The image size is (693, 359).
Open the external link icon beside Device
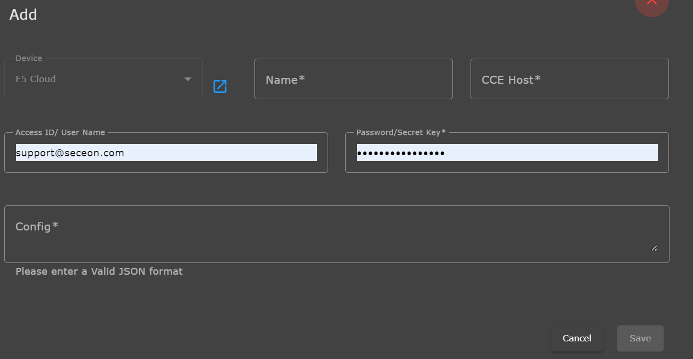pyautogui.click(x=220, y=86)
